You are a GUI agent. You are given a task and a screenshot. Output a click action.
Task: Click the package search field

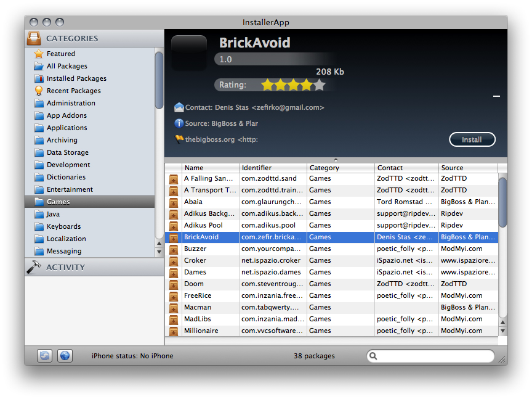[430, 356]
